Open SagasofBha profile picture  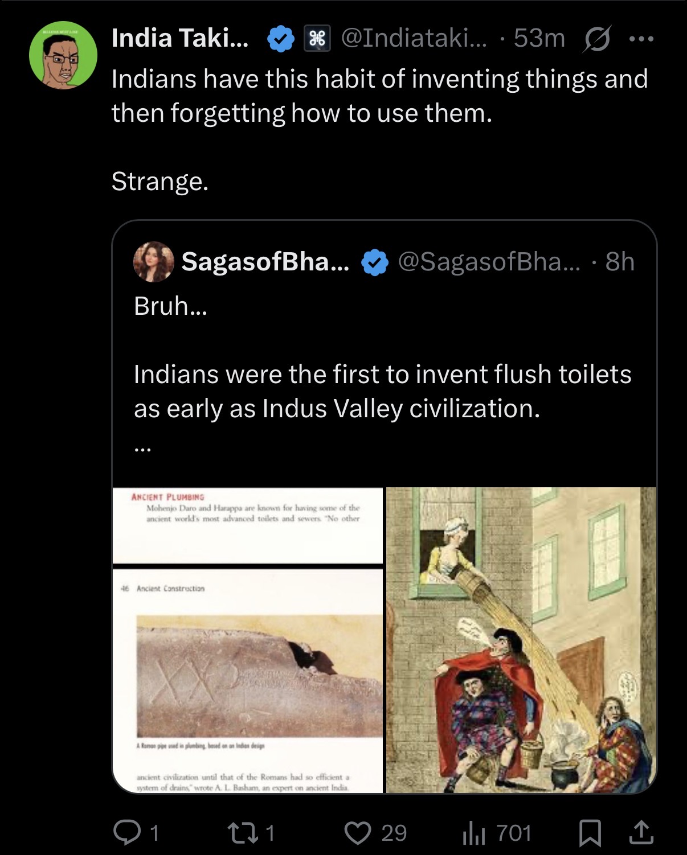pos(153,262)
